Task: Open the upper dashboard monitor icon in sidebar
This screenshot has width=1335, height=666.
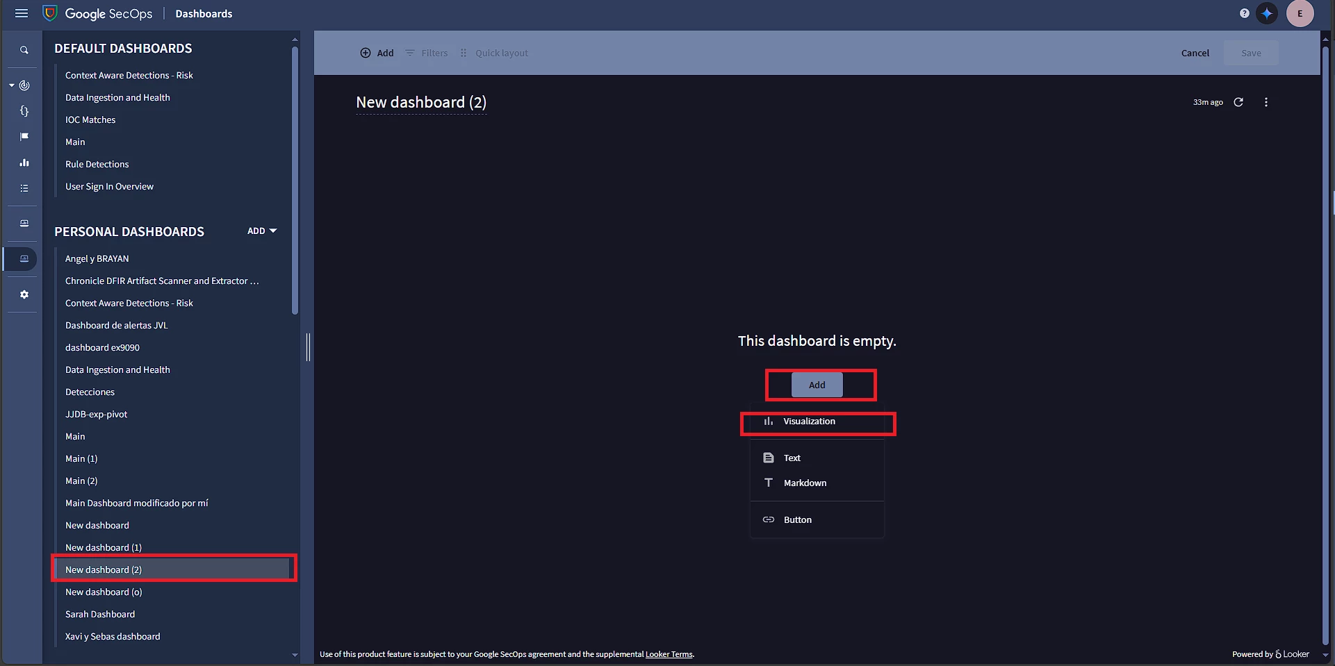Action: point(24,223)
